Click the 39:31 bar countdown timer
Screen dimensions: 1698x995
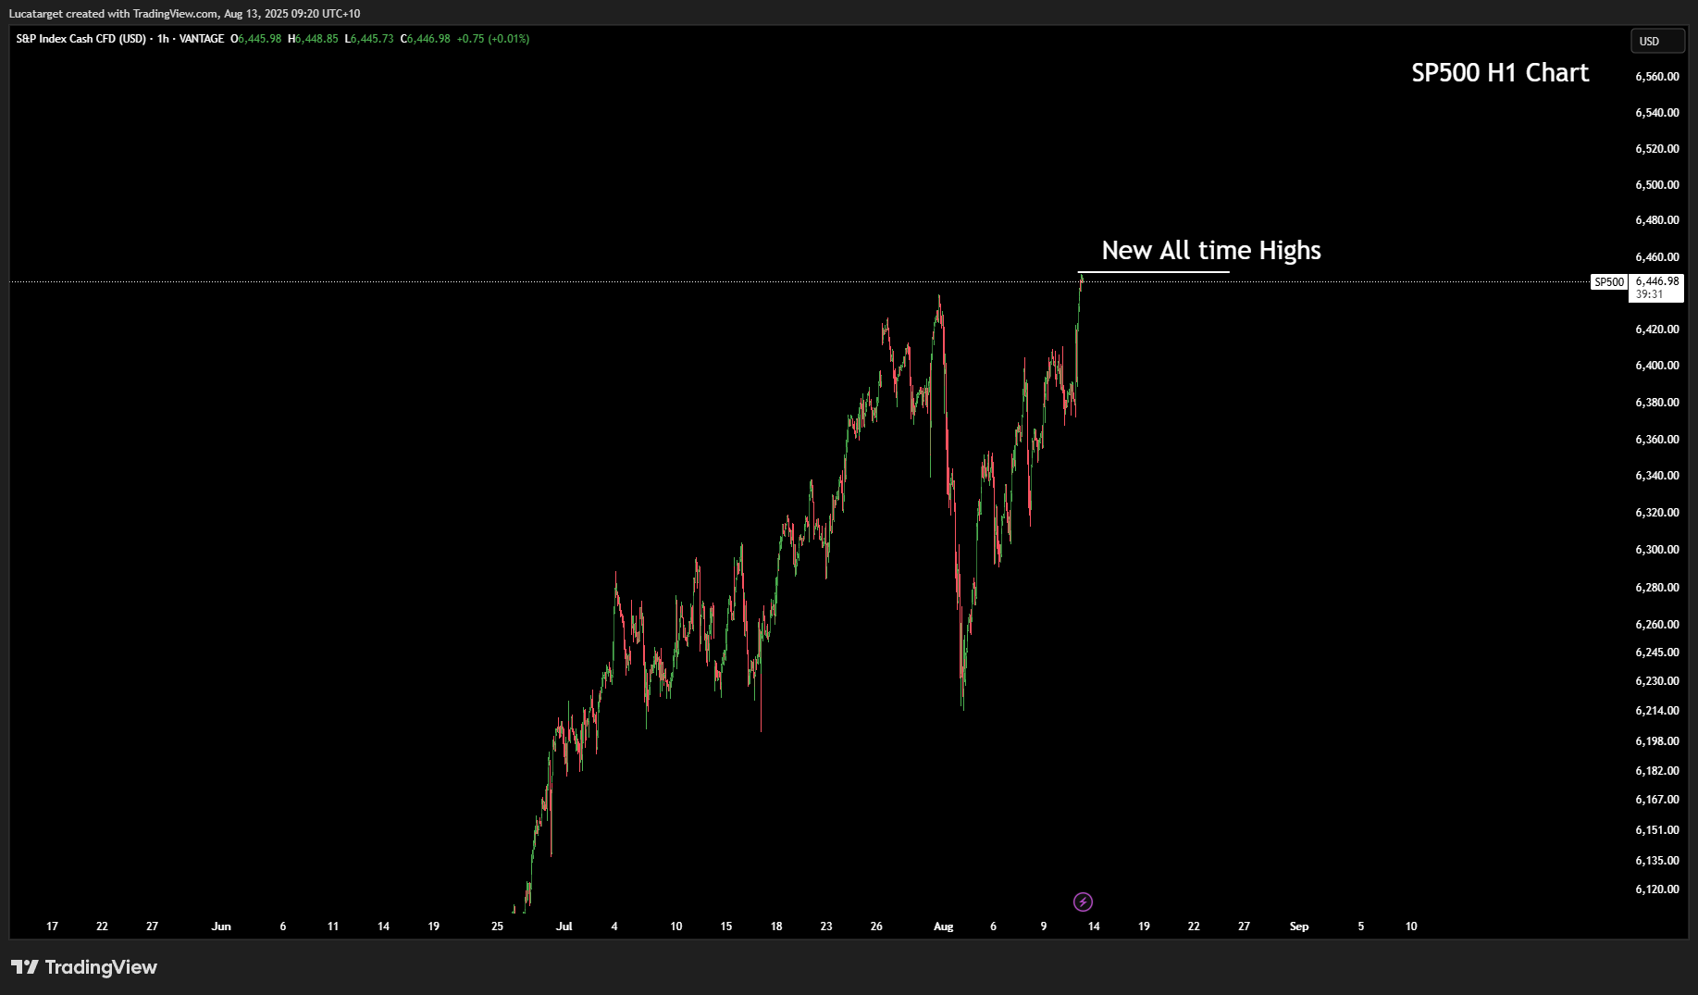(1649, 294)
